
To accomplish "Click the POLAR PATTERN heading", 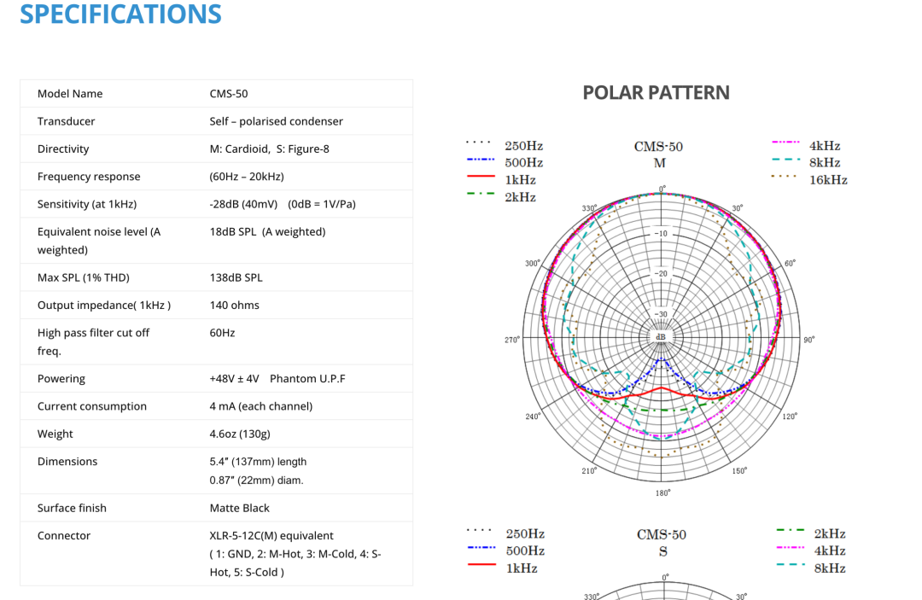I will (656, 93).
